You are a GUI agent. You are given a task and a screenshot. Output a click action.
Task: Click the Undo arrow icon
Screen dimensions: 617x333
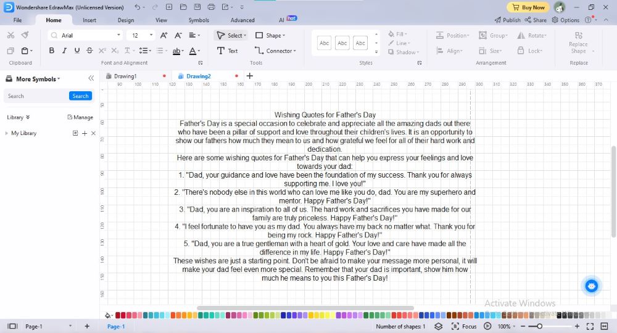(x=138, y=7)
